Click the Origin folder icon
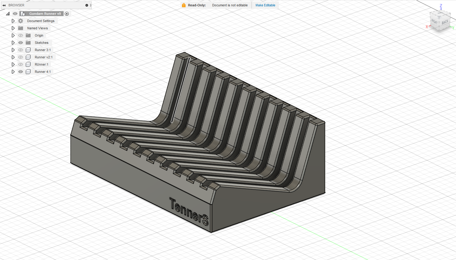 tap(28, 35)
